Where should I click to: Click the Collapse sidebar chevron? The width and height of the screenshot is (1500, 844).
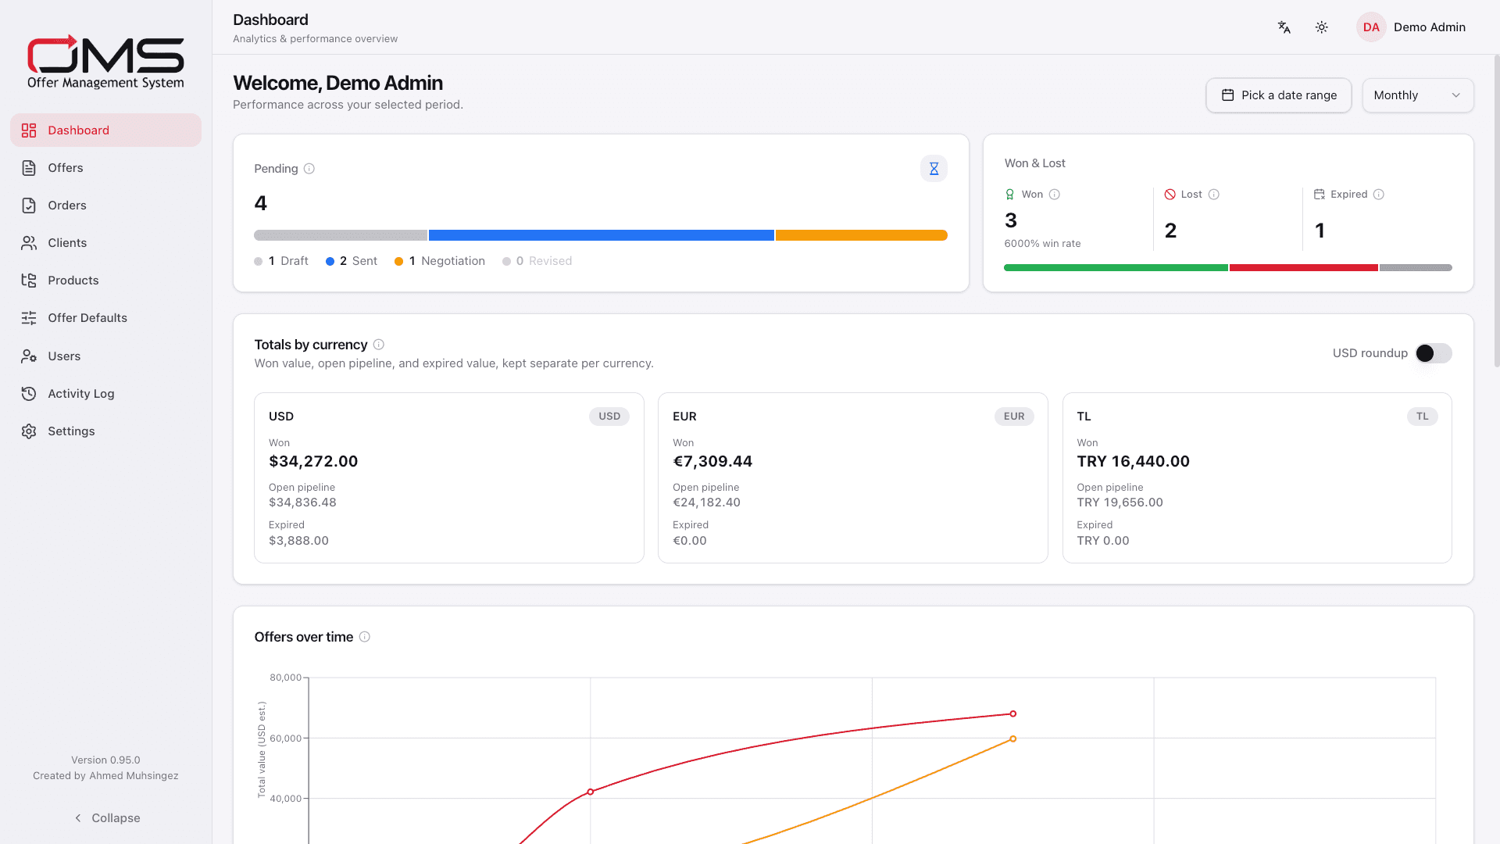pyautogui.click(x=78, y=818)
